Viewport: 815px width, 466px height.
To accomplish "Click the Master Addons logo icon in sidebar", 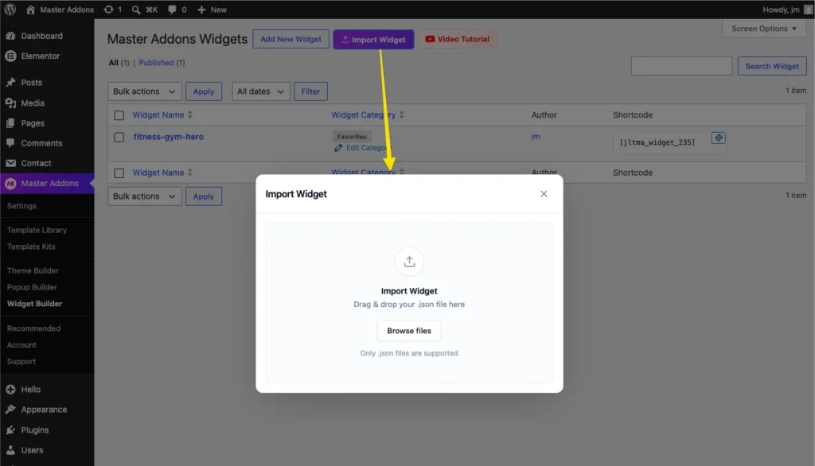I will click(10, 184).
